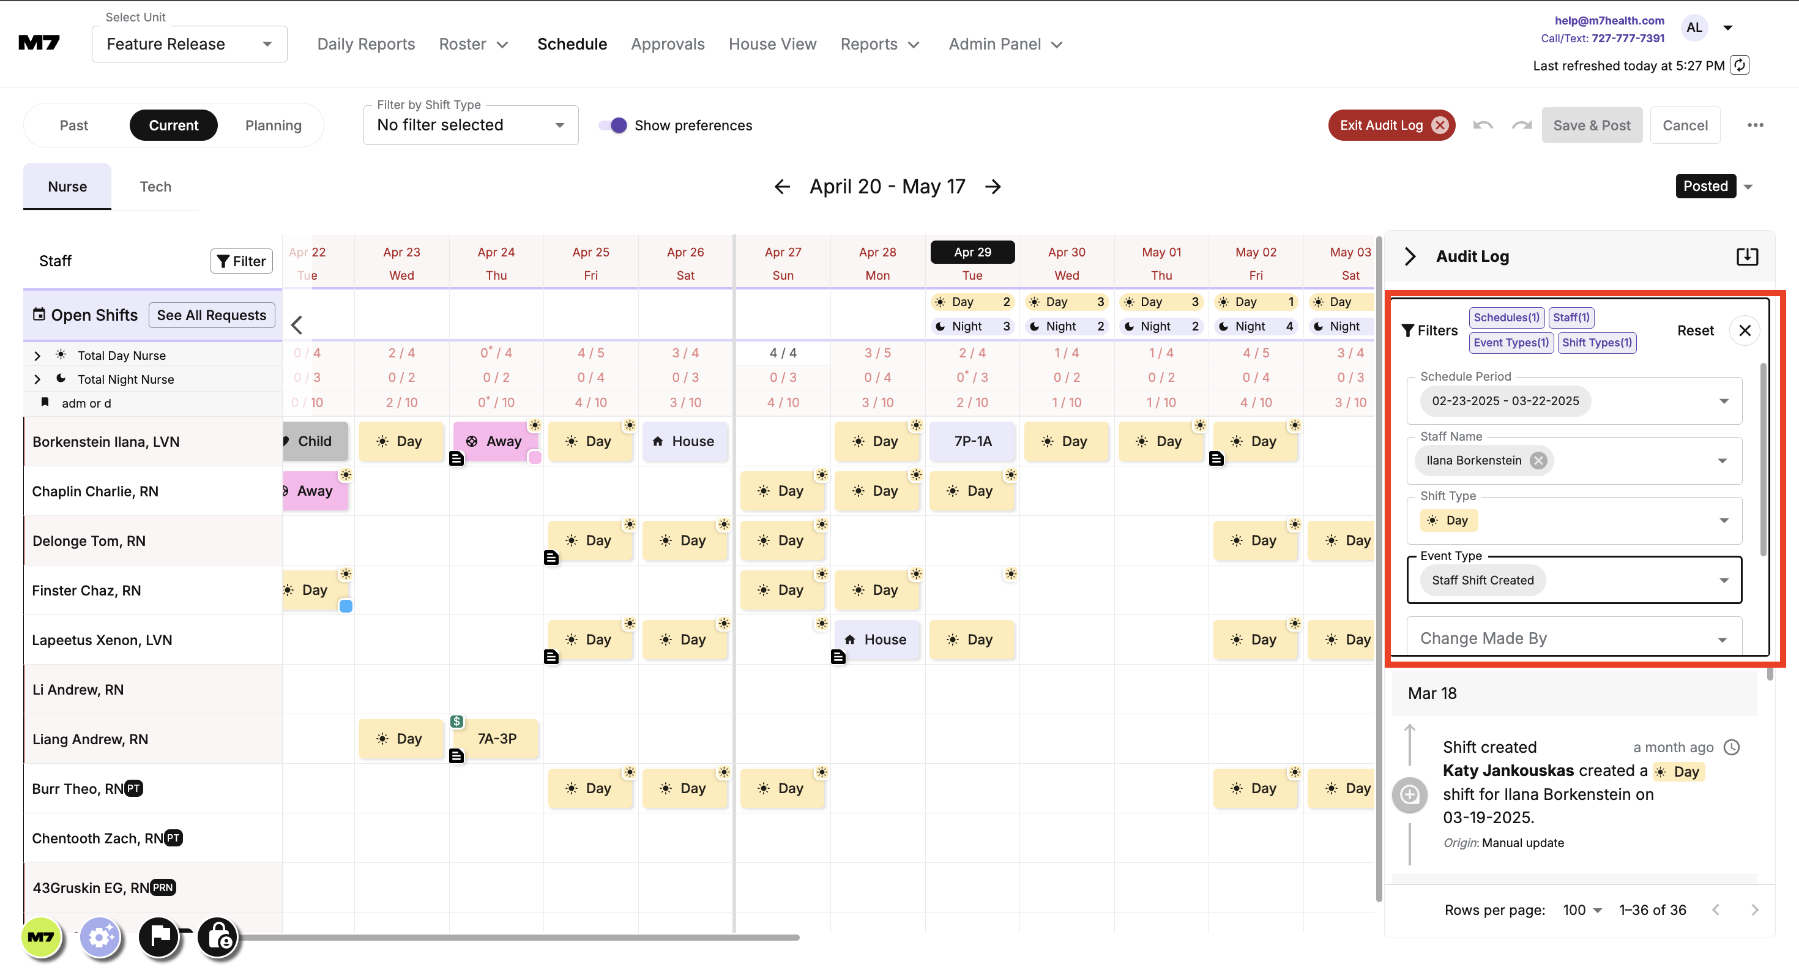Viewport: 1799px width, 978px height.
Task: Open the three-dots more options menu
Action: tap(1755, 125)
